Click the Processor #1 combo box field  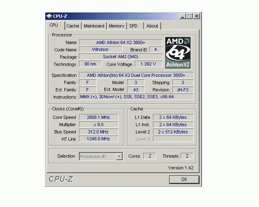101,156
